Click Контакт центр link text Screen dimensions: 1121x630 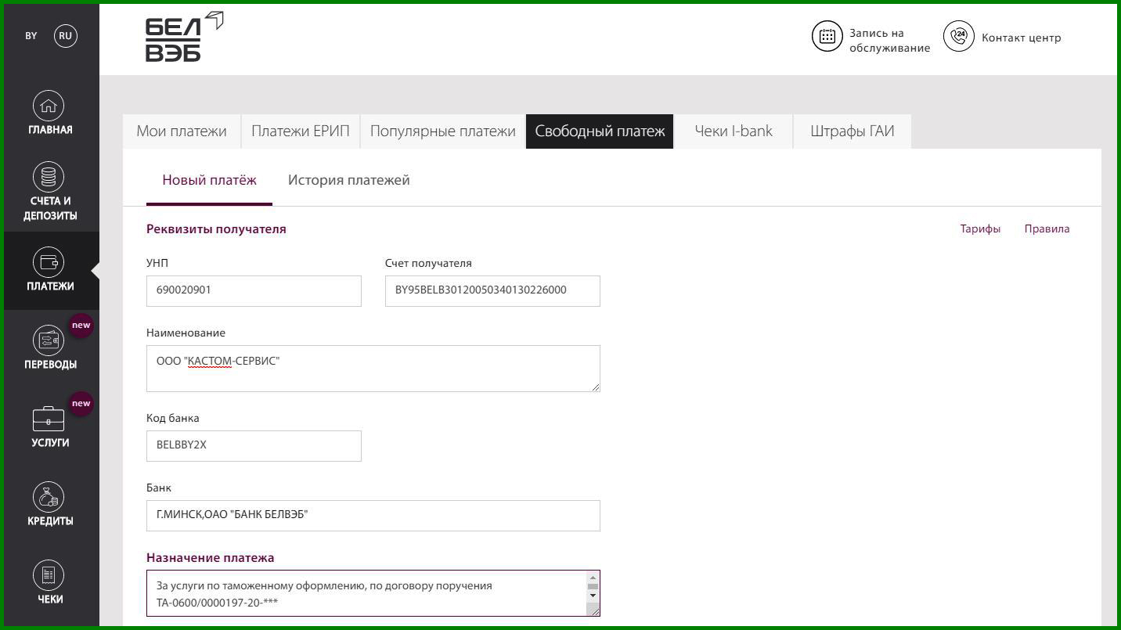pyautogui.click(x=1021, y=38)
